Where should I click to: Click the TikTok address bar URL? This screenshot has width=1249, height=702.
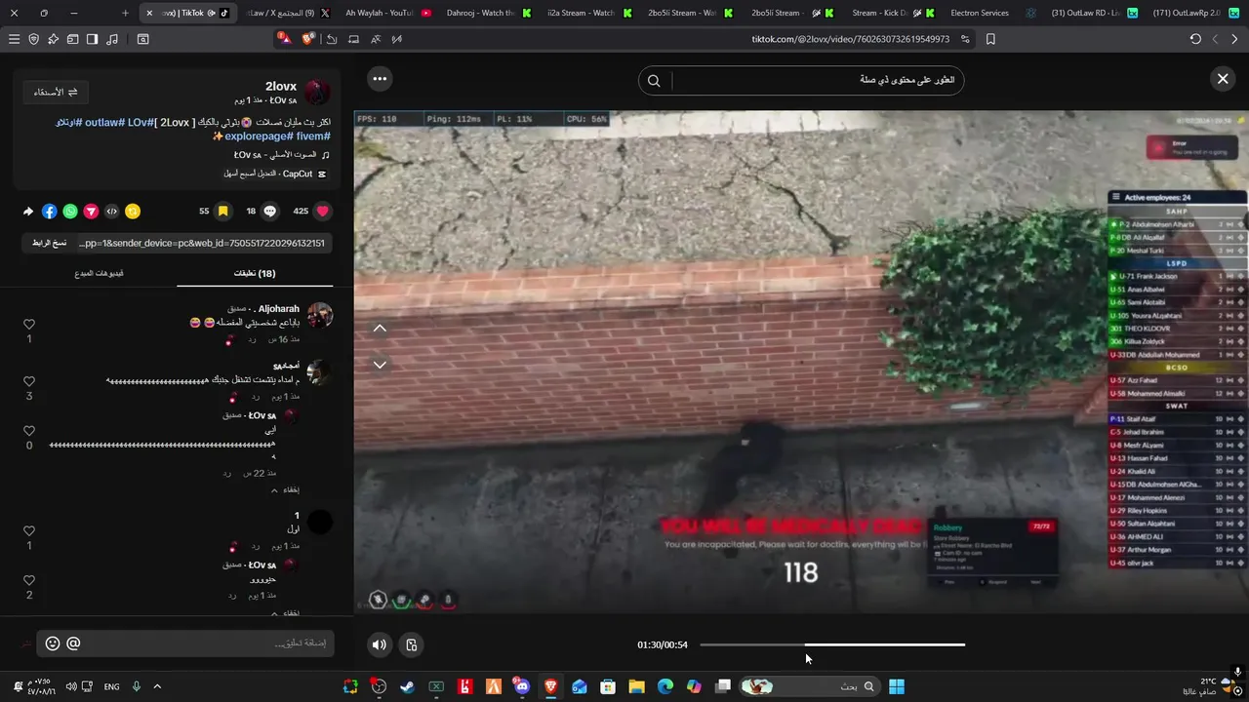click(850, 39)
